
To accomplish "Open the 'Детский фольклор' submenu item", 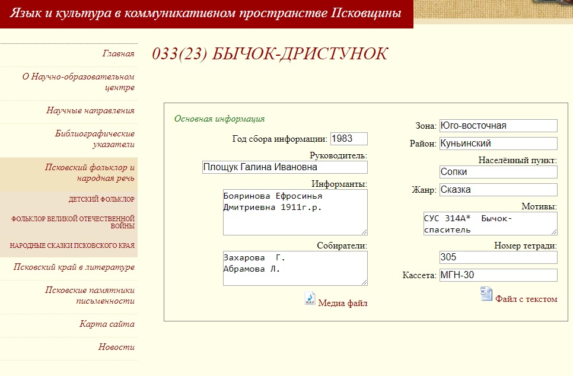I will (x=101, y=199).
